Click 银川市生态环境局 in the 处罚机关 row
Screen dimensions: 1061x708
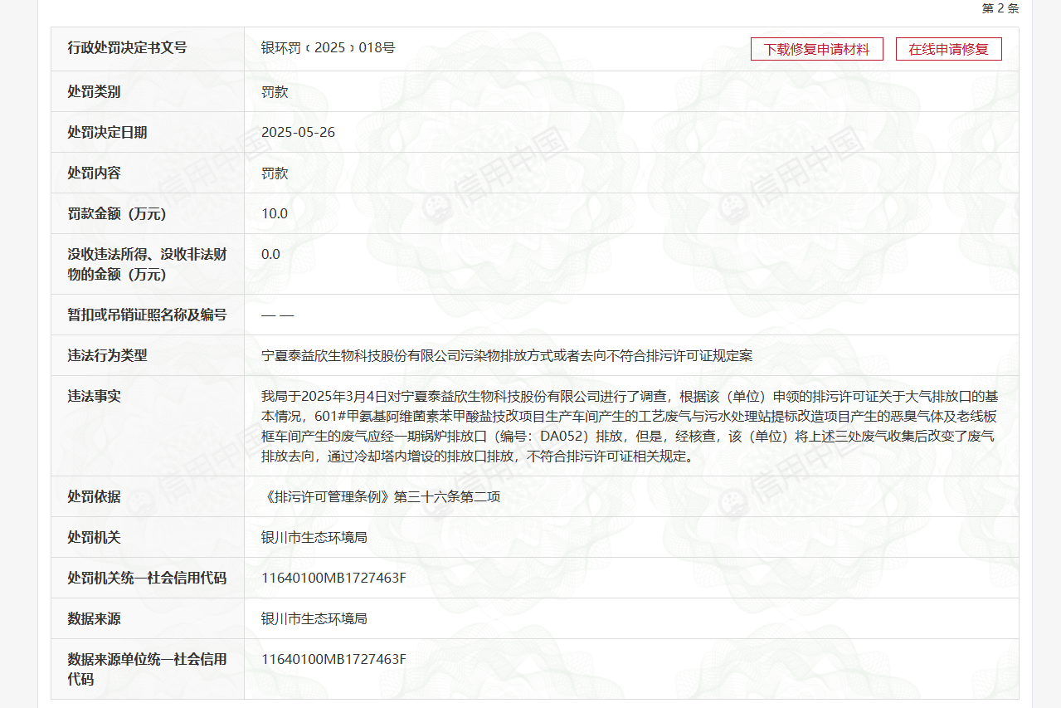tap(314, 538)
